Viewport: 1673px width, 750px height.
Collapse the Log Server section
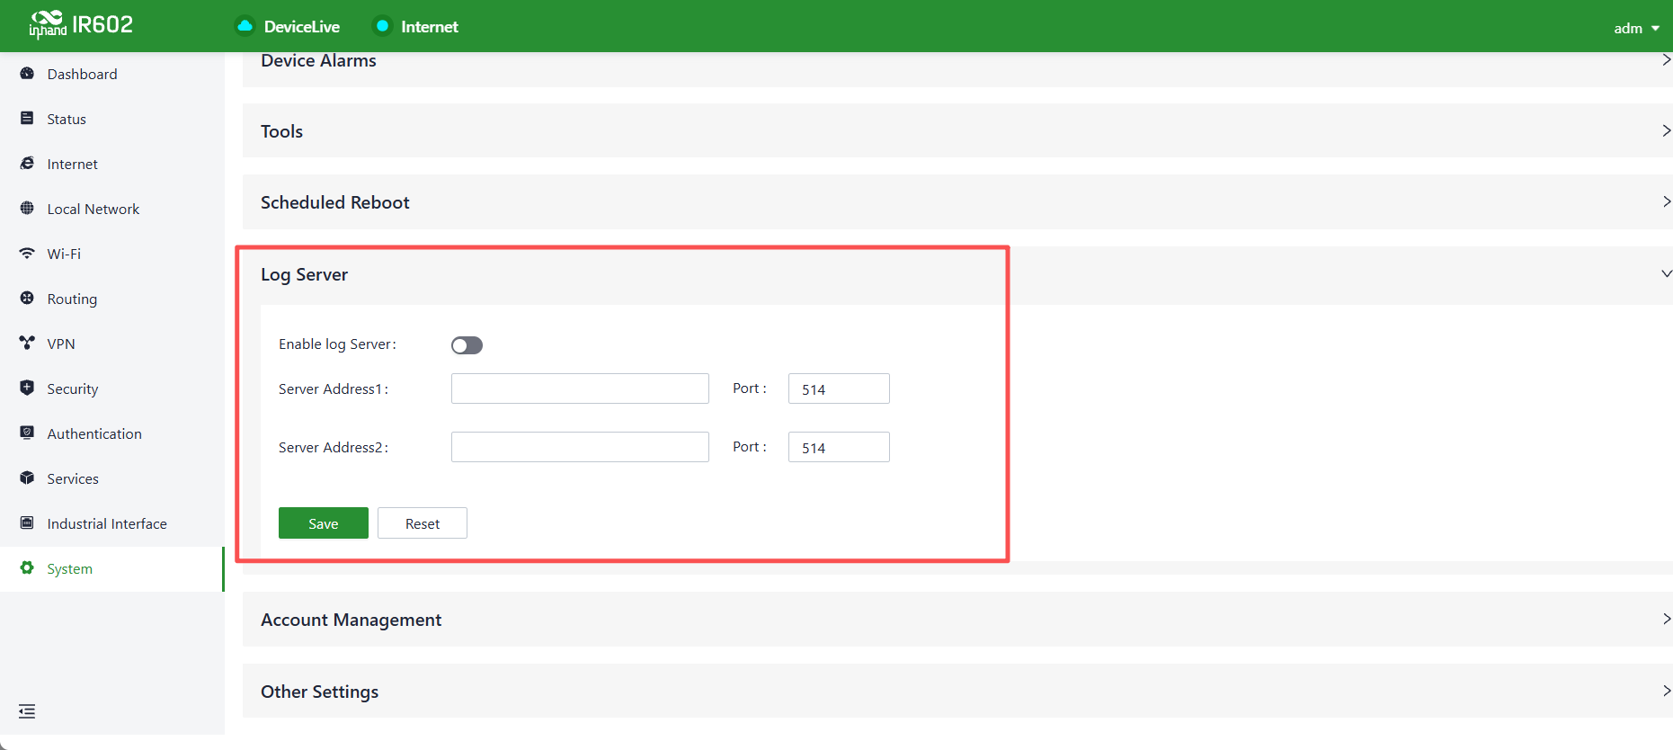tap(957, 274)
